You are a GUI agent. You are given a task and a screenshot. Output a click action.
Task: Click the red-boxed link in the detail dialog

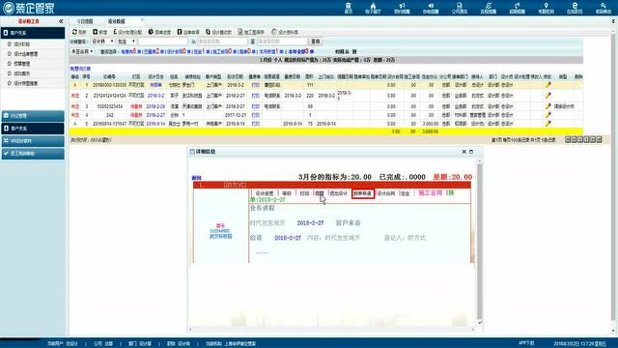point(363,193)
